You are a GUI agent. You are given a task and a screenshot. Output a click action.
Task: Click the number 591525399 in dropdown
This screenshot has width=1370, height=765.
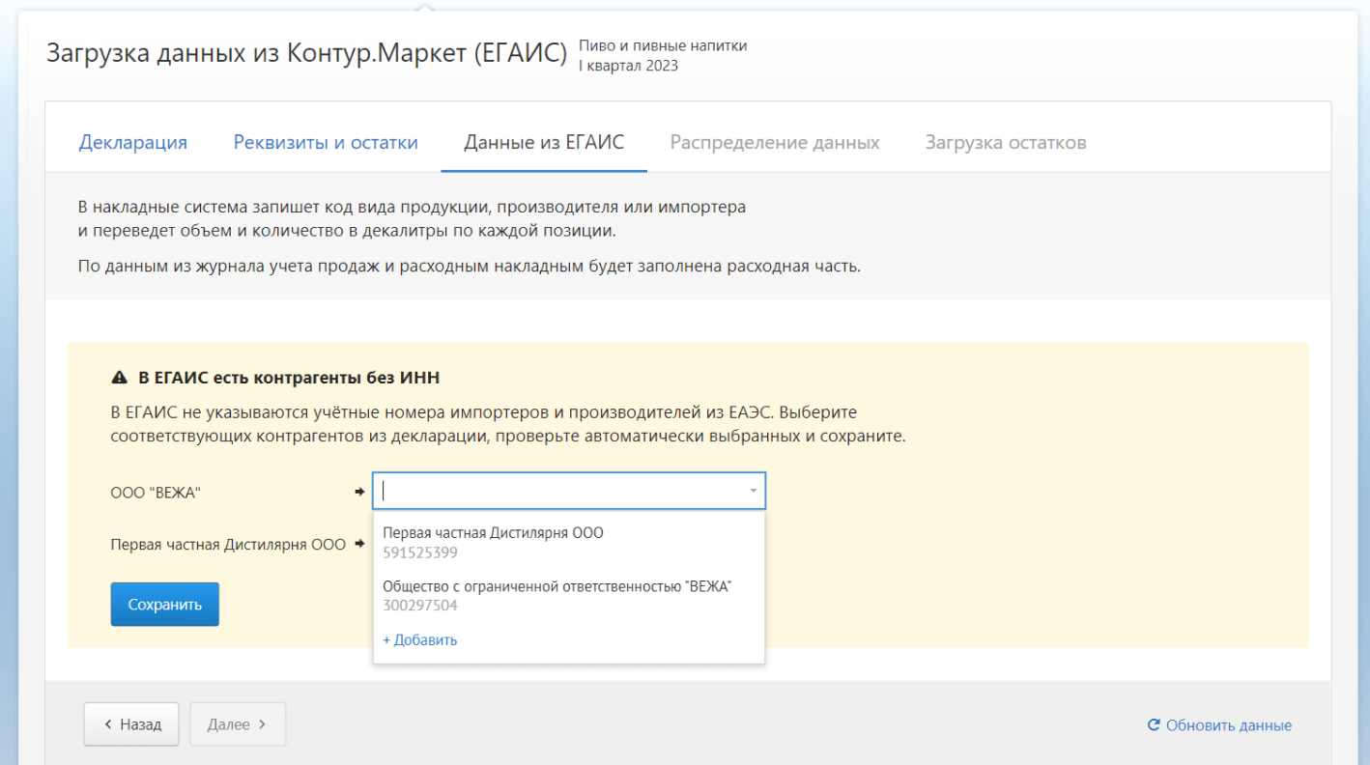coord(420,553)
